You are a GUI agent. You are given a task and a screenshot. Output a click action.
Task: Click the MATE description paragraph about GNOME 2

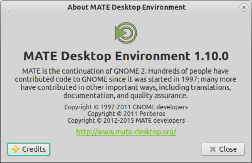pyautogui.click(x=126, y=83)
